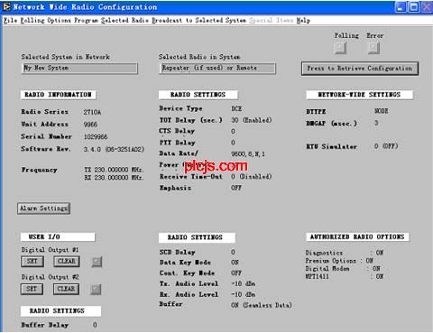Viewport: 433px width, 333px height.
Task: Open the Selected System in Network dropdown
Action: [x=79, y=68]
